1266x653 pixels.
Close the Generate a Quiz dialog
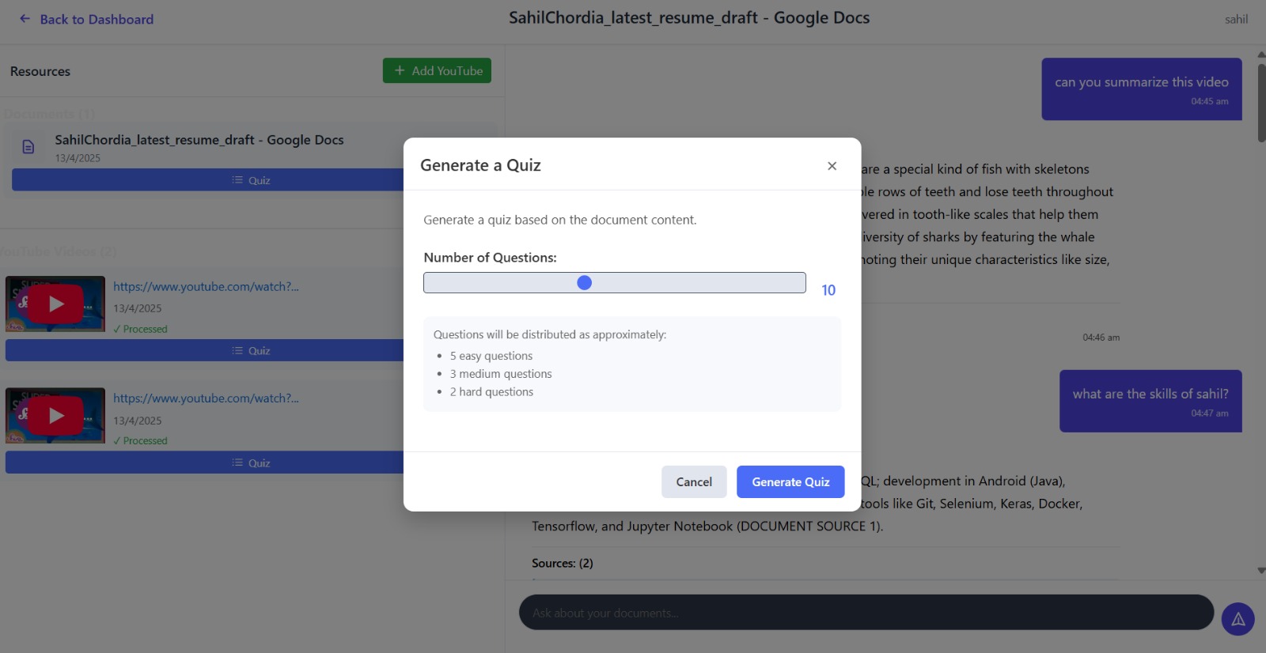pos(832,166)
